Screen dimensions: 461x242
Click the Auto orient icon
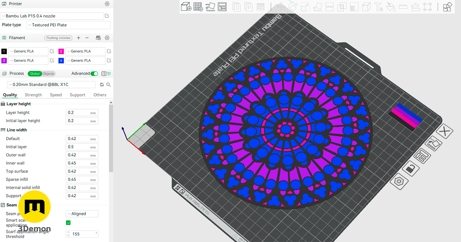tap(210, 7)
